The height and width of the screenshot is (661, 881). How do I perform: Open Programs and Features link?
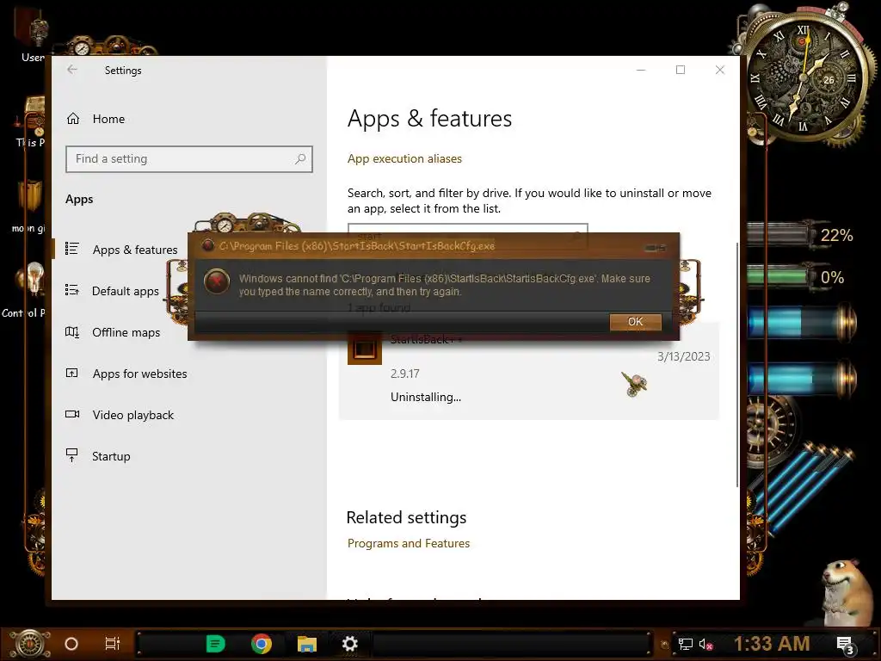pos(409,544)
